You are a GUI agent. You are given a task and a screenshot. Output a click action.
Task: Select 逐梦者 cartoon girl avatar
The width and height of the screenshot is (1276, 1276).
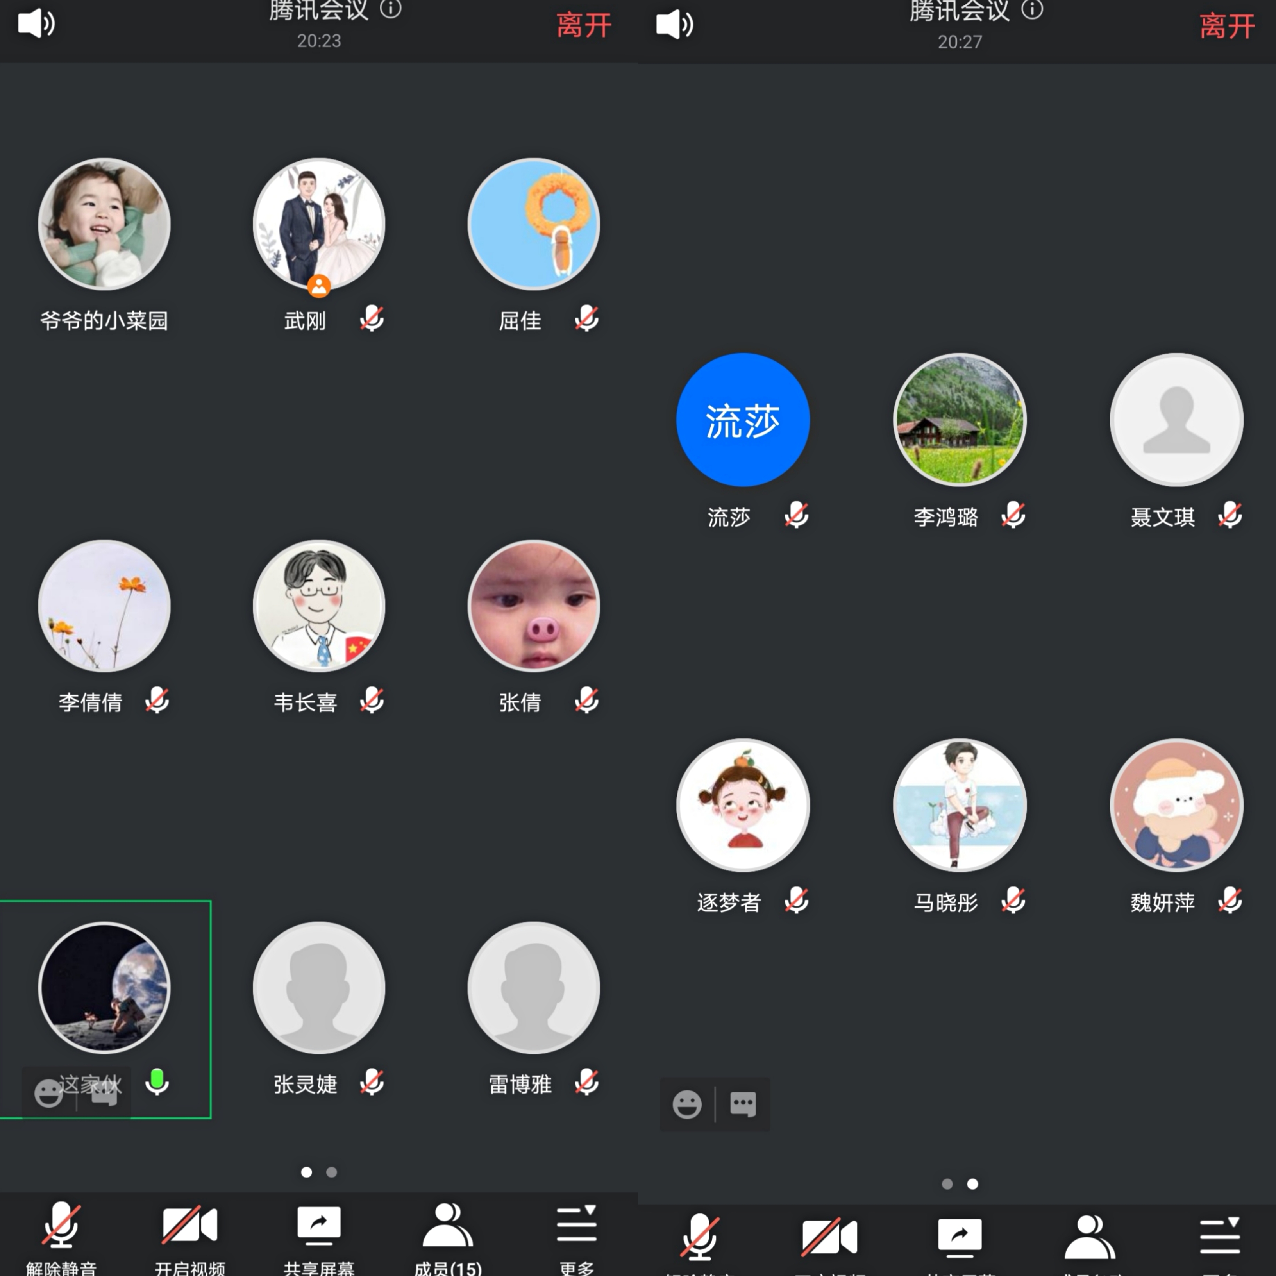click(x=743, y=804)
